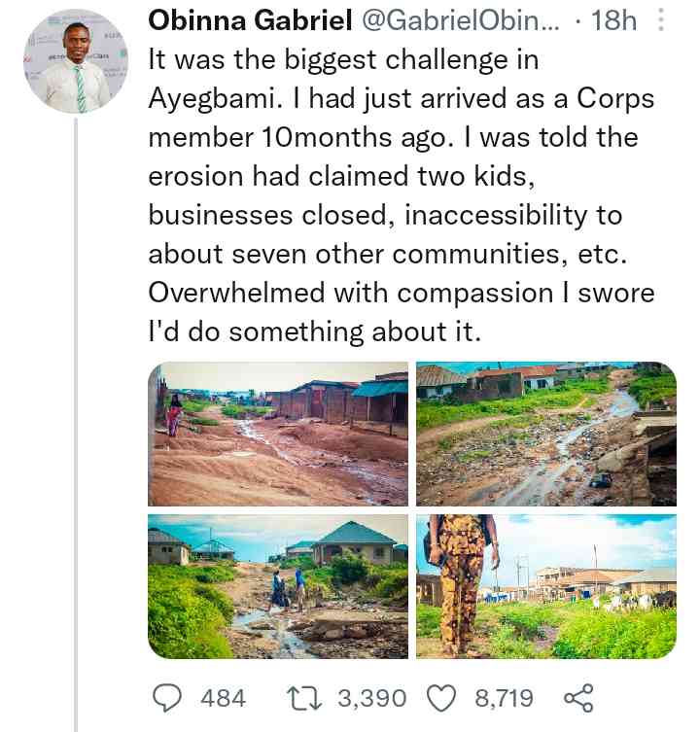The width and height of the screenshot is (700, 732).
Task: Open the top-left photo of eroded road
Action: tap(279, 434)
